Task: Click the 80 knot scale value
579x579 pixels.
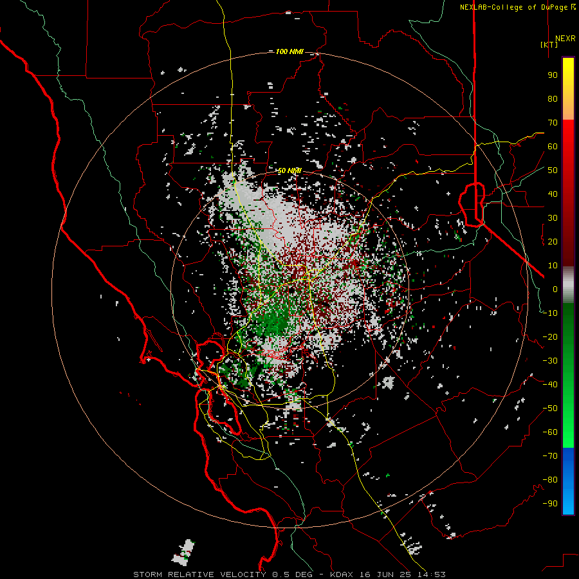Action: (x=553, y=98)
